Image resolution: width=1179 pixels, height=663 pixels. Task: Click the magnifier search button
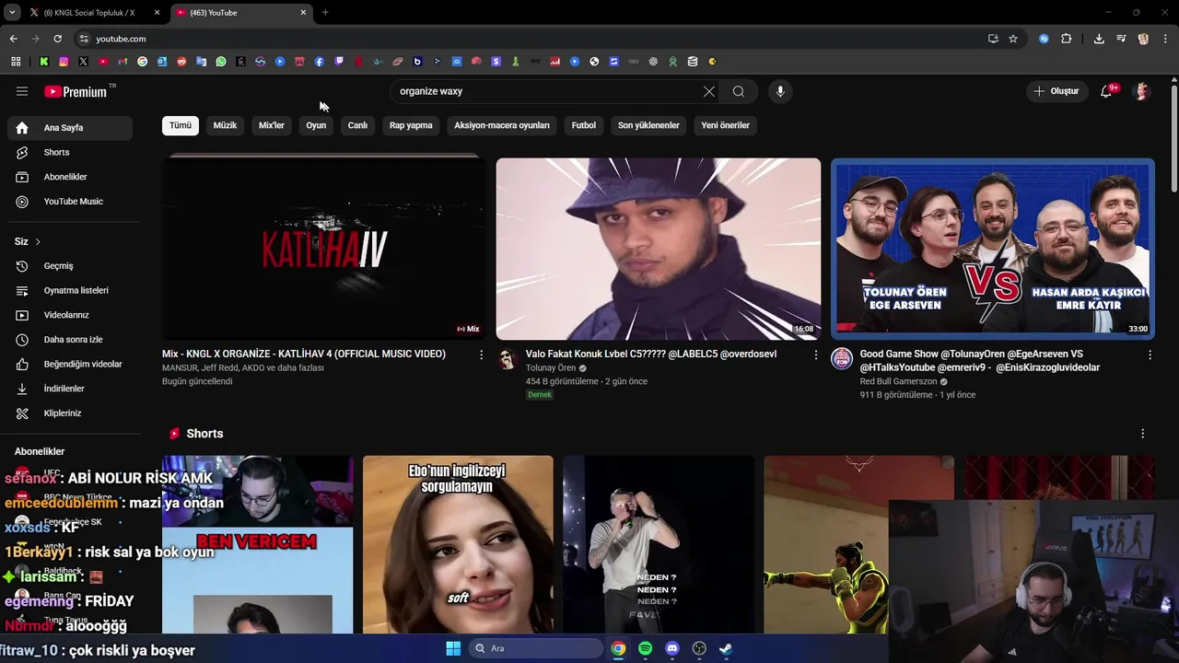point(739,91)
